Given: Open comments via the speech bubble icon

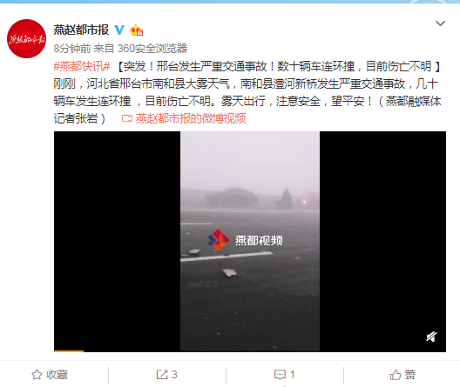Looking at the screenshot, I should point(280,375).
